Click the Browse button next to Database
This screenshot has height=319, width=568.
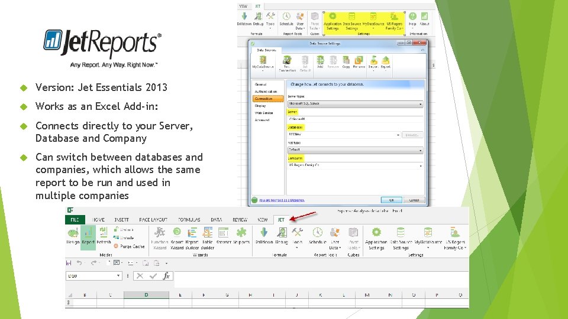tap(412, 135)
